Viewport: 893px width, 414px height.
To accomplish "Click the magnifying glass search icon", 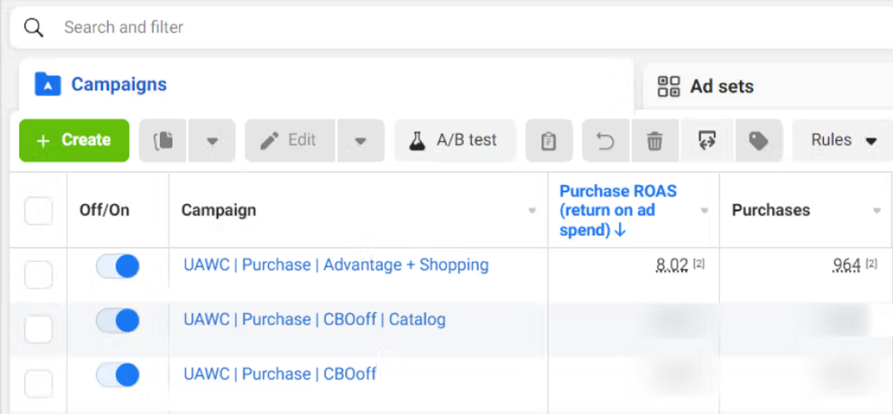I will pos(33,28).
